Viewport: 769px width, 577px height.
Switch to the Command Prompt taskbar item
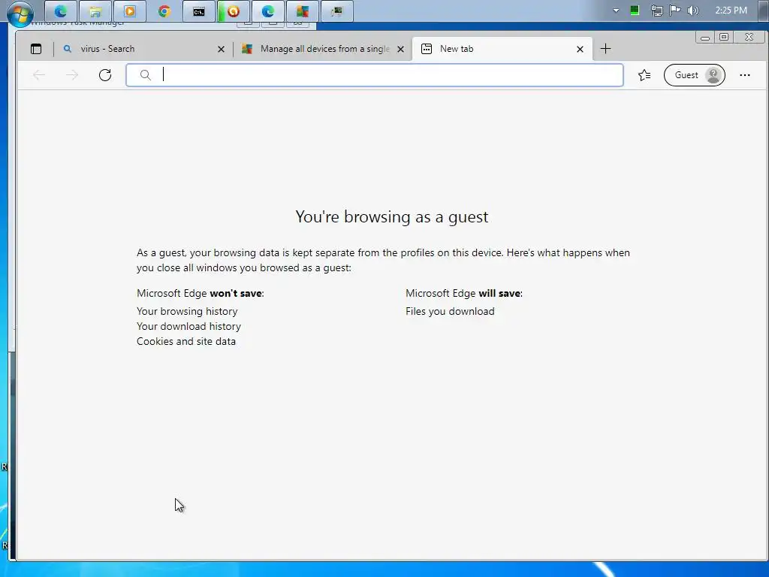click(198, 11)
